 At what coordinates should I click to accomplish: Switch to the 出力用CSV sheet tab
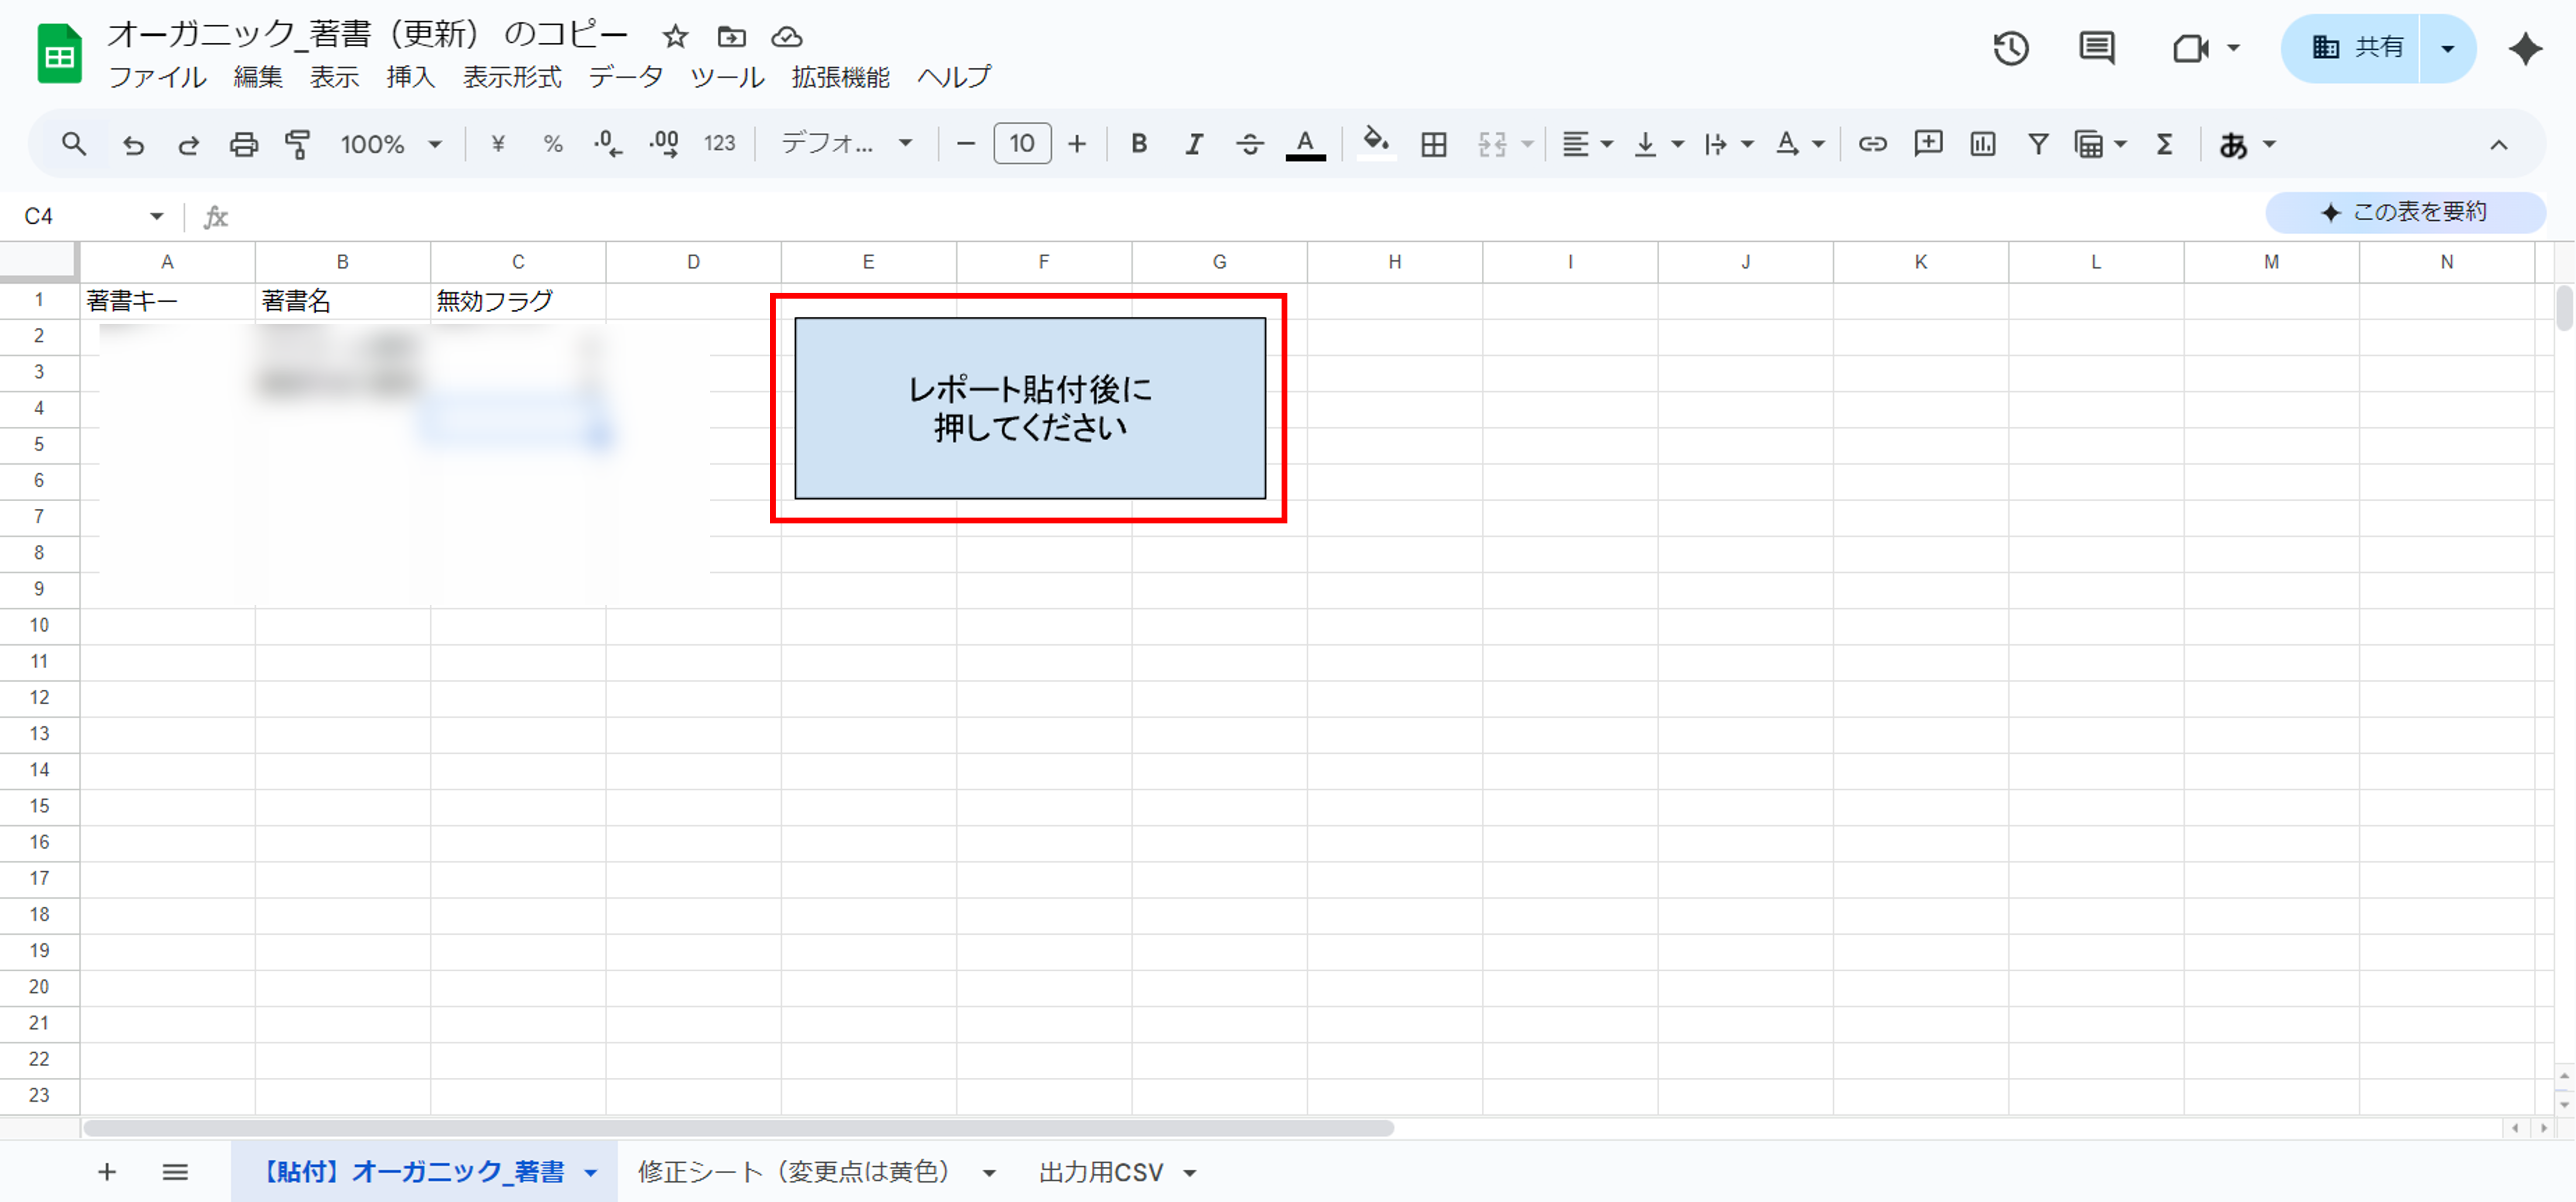click(x=1100, y=1172)
